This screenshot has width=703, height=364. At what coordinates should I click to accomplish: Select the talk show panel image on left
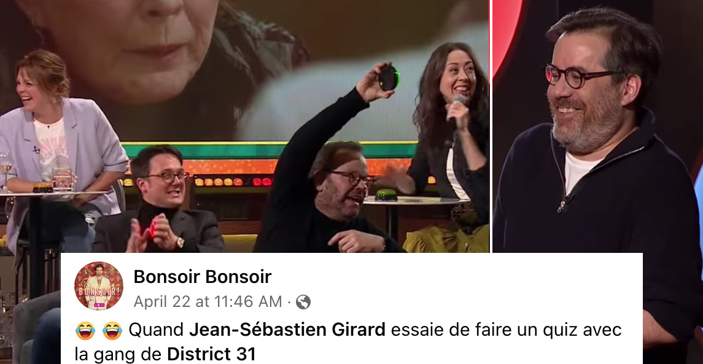tap(244, 126)
